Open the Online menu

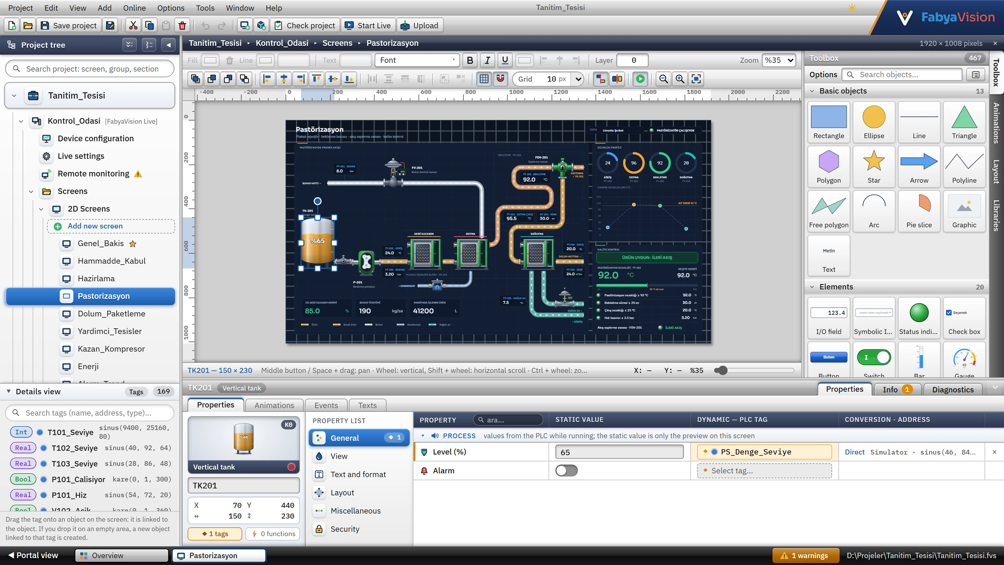tap(134, 8)
